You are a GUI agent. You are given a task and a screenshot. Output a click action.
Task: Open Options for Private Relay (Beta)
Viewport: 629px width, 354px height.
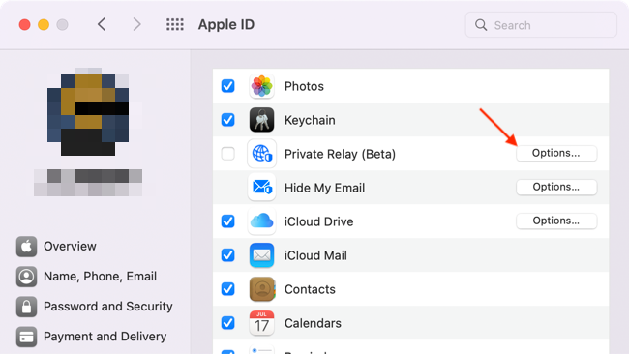[x=556, y=153]
